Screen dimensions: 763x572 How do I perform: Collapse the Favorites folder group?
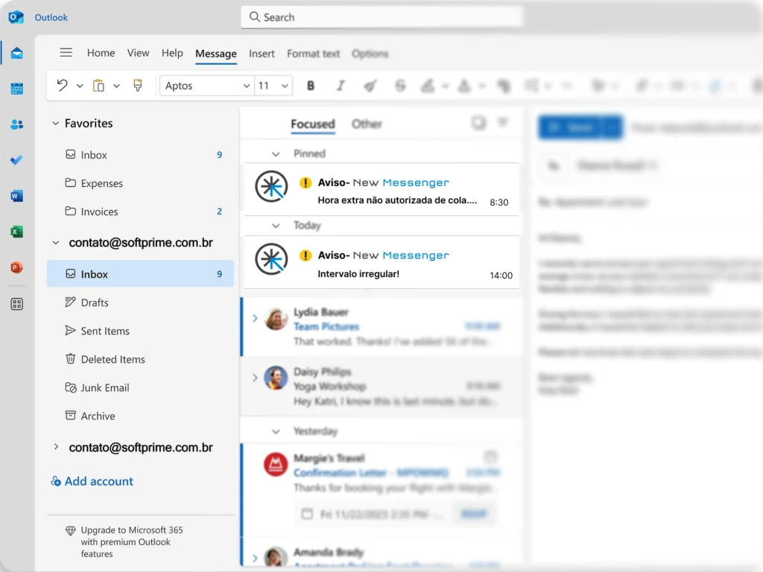[55, 124]
